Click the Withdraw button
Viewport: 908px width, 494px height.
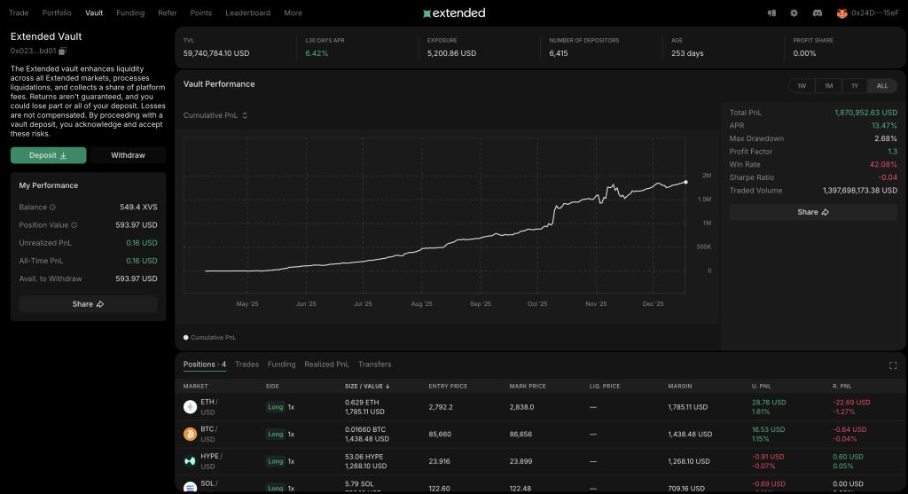(x=128, y=155)
